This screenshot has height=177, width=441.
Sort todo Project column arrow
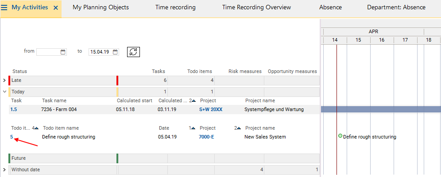[x=239, y=128]
